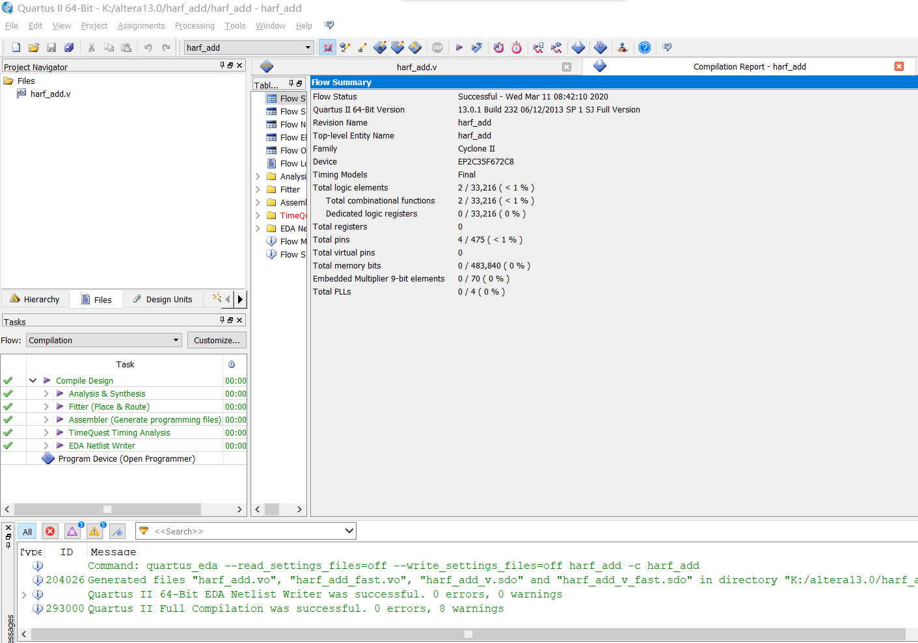Viewport: 918px width, 643px height.
Task: Toggle the Project Navigator toolbar icon
Action: pyautogui.click(x=327, y=47)
